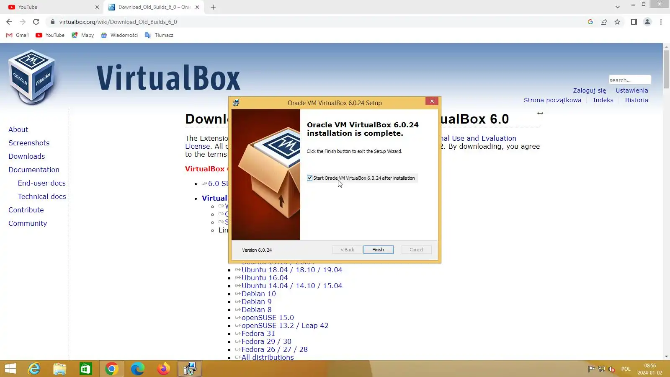The width and height of the screenshot is (670, 377).
Task: Click the Google icon in address bar
Action: [590, 22]
